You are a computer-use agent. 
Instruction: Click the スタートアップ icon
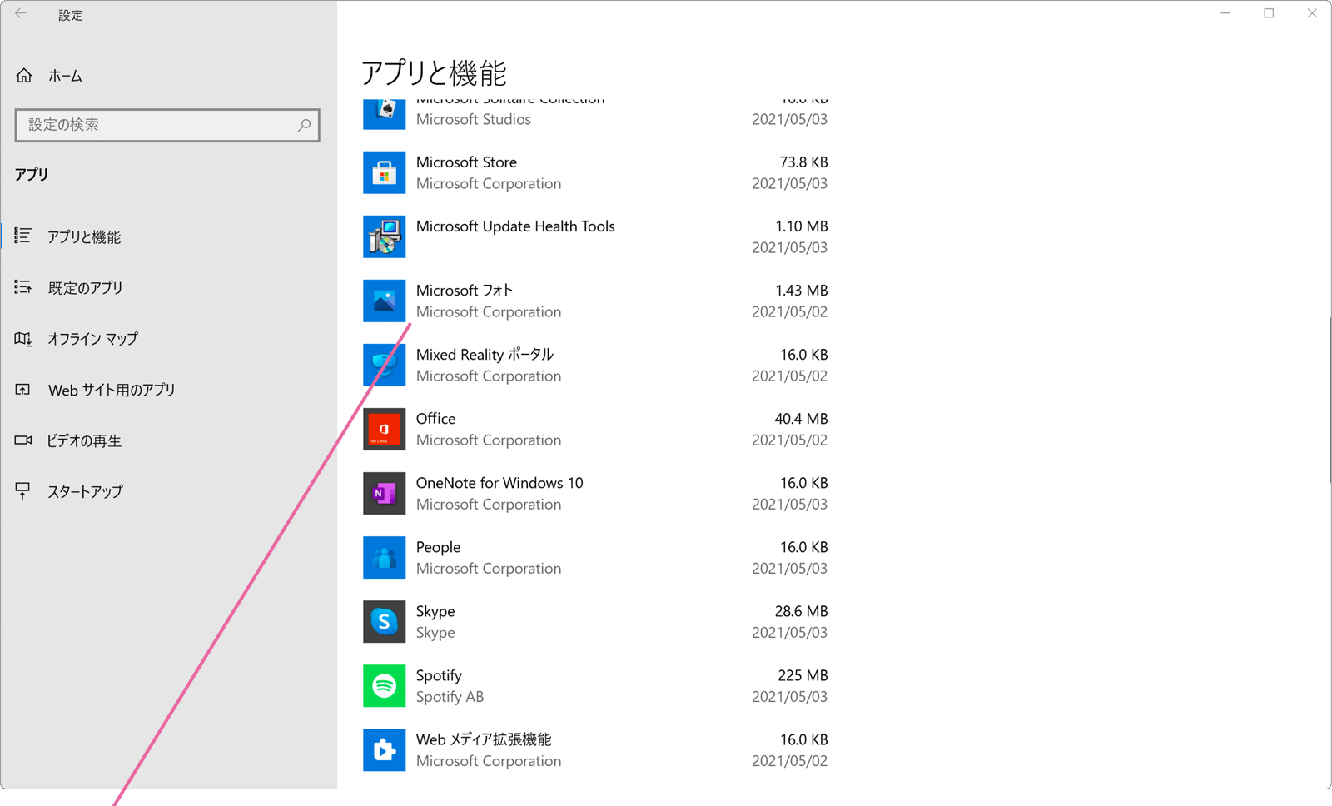tap(23, 491)
